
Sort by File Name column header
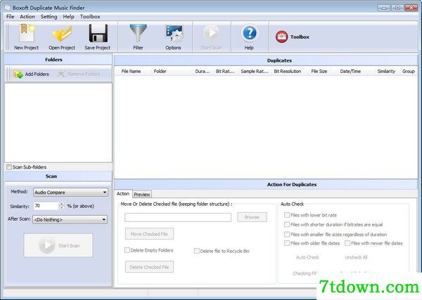pos(131,71)
